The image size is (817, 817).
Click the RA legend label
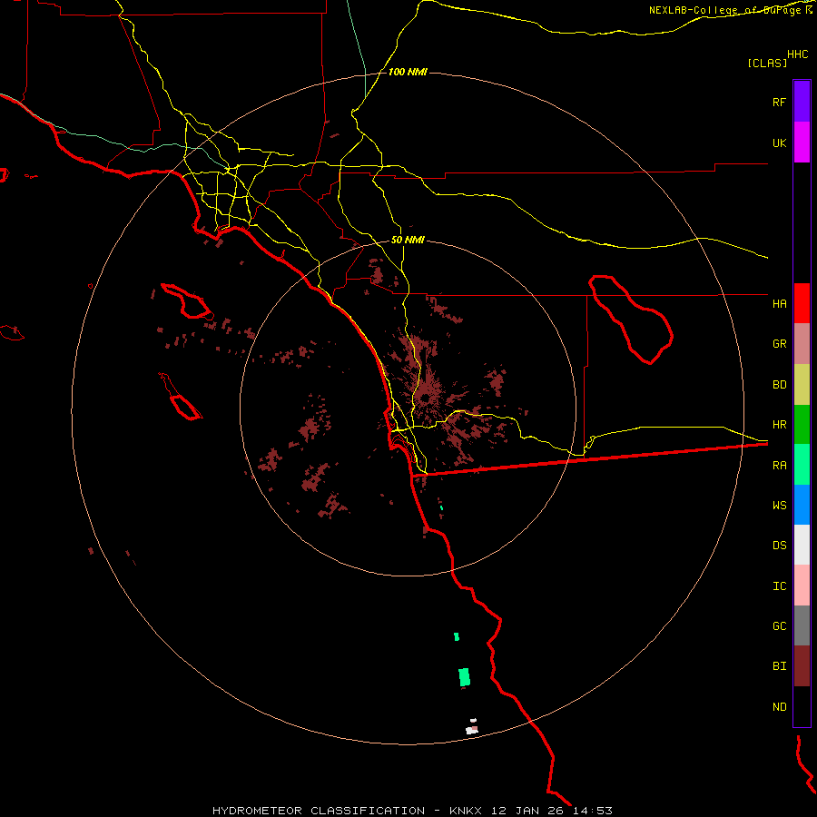coord(780,466)
